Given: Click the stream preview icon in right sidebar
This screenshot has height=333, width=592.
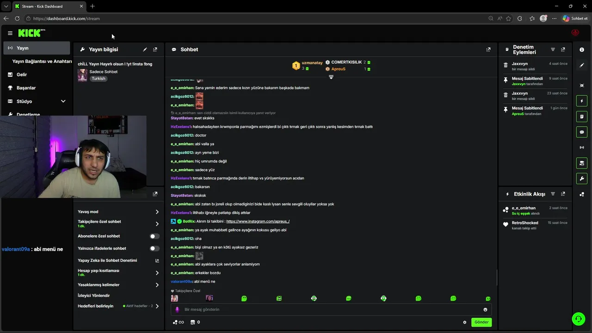Looking at the screenshot, I should click(582, 86).
